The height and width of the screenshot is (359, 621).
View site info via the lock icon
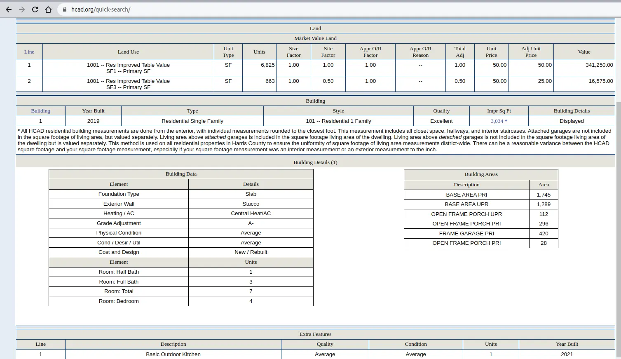click(64, 9)
